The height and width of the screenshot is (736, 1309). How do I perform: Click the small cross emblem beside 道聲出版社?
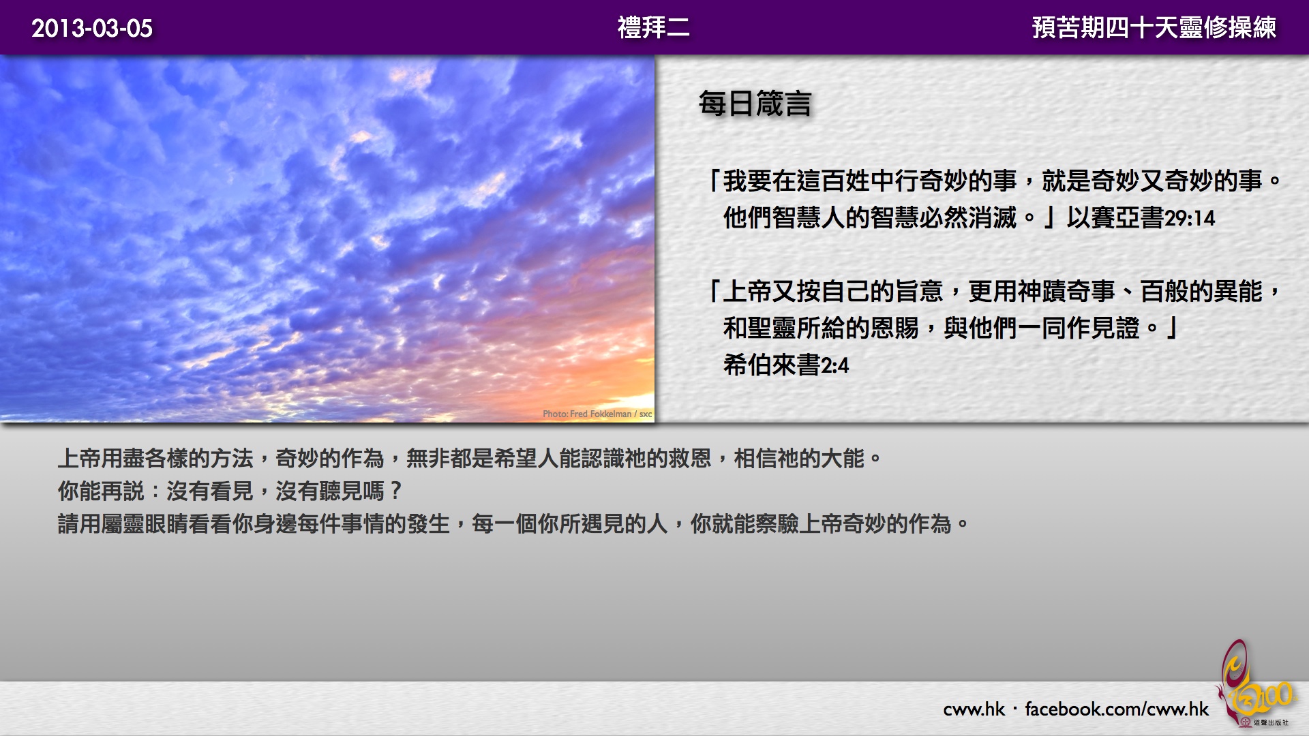tap(1245, 722)
